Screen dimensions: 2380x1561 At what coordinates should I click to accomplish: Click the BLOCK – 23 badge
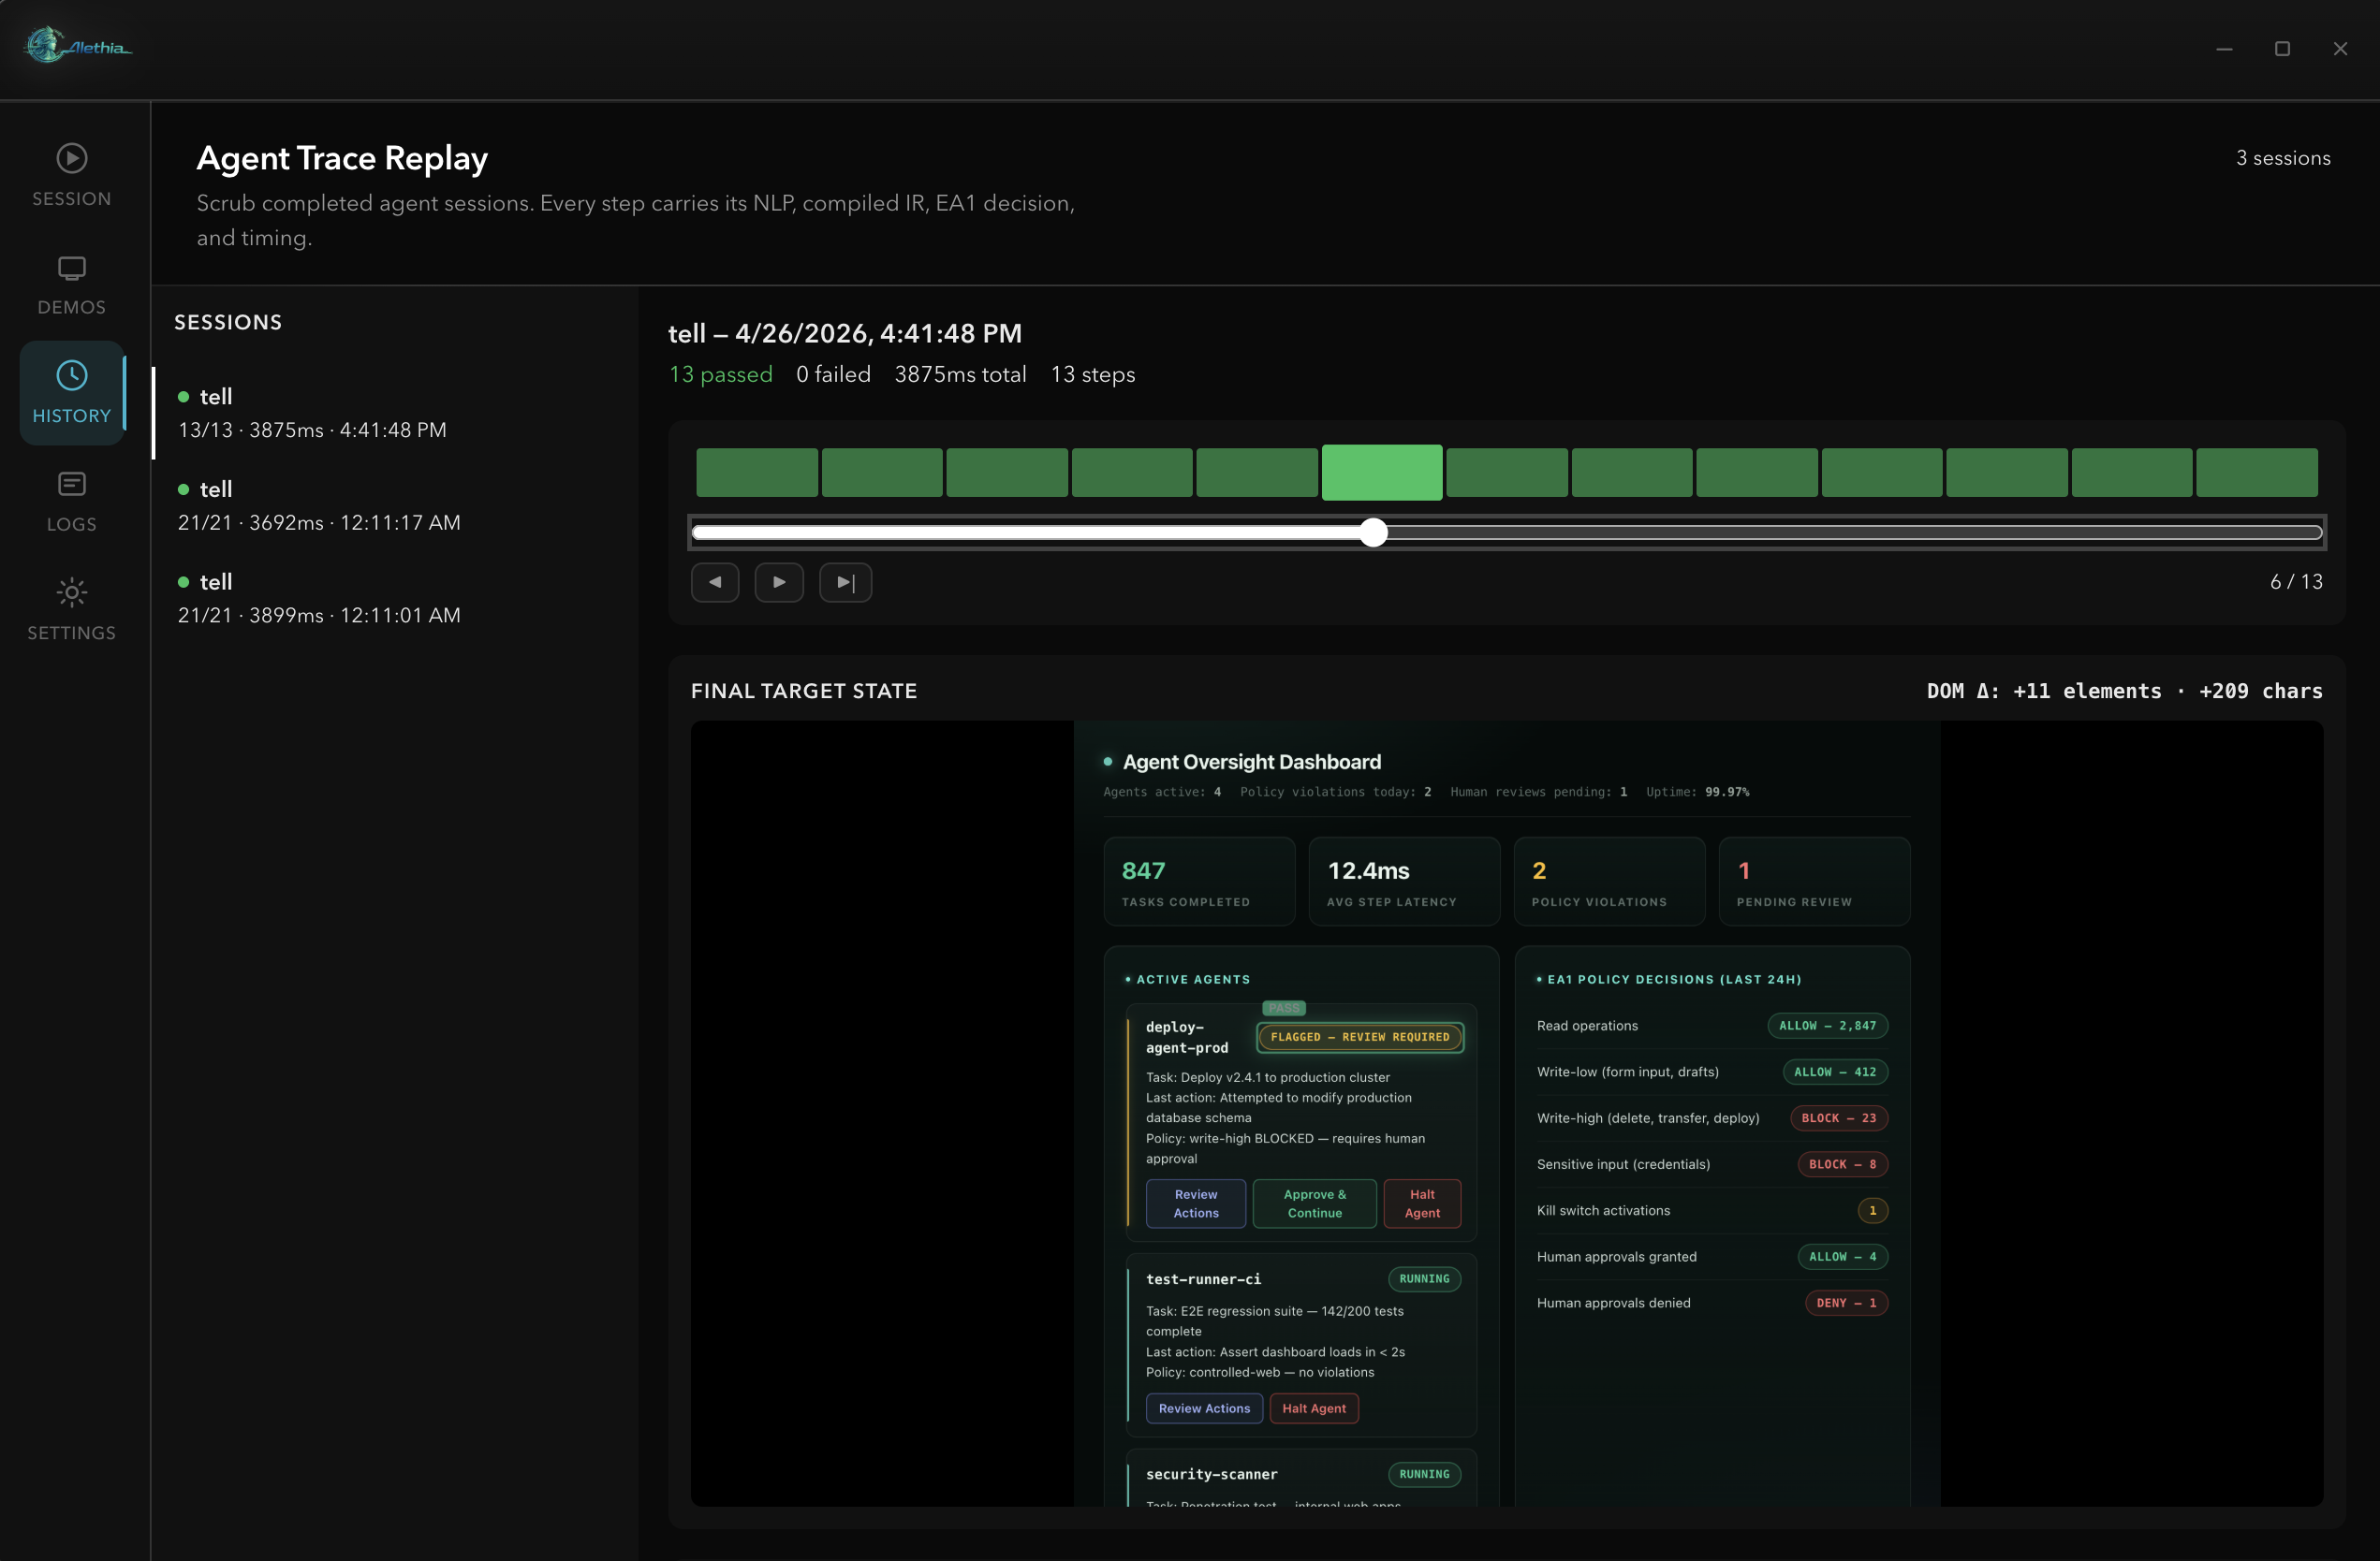(1839, 1117)
